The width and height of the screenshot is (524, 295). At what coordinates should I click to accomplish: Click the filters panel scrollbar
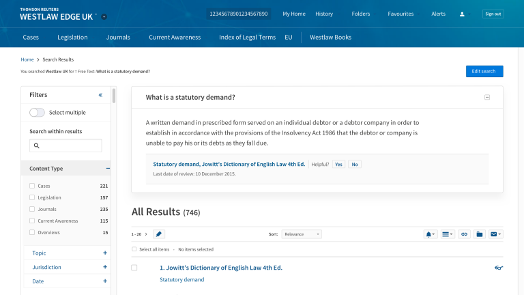tap(114, 96)
